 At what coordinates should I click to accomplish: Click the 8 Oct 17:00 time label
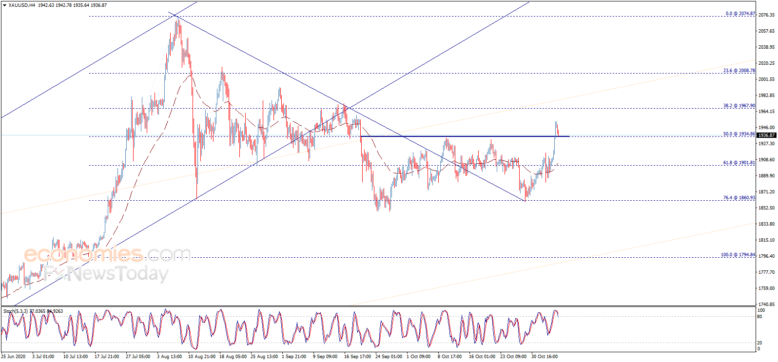coord(450,357)
